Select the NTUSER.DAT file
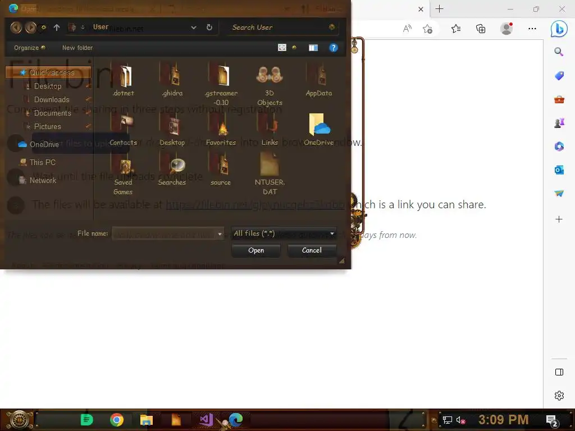 click(x=270, y=174)
